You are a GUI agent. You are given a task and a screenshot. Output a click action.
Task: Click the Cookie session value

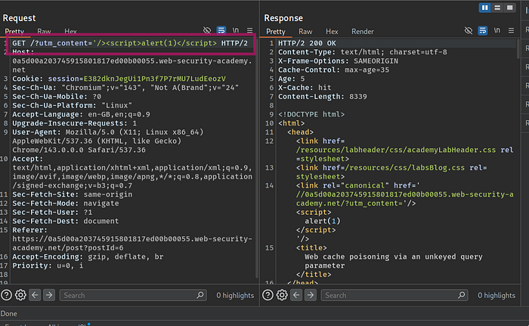coord(154,79)
